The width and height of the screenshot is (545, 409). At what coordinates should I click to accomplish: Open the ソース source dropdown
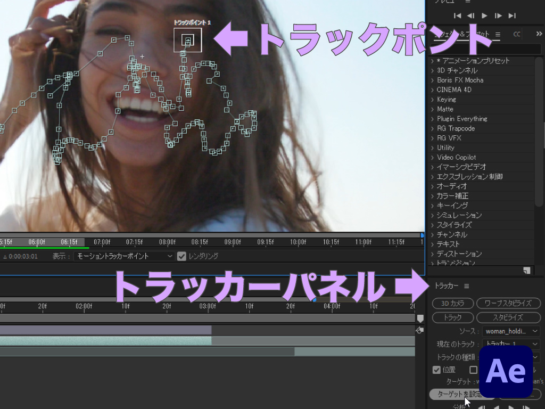click(x=511, y=331)
